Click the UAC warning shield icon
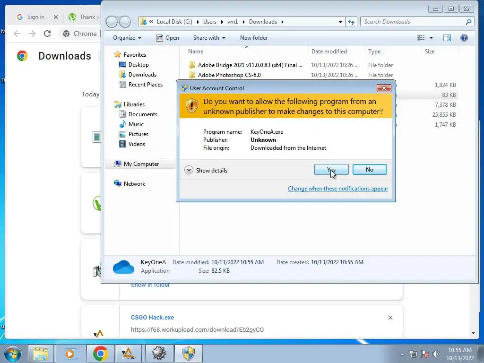The width and height of the screenshot is (484, 363). click(192, 106)
